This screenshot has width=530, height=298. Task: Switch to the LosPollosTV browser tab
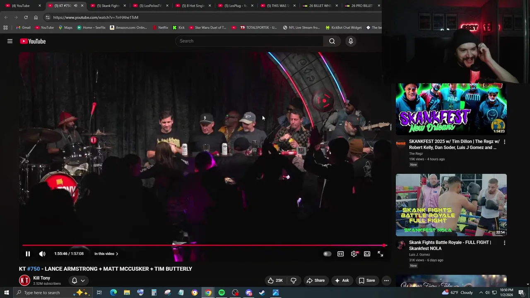(x=150, y=6)
